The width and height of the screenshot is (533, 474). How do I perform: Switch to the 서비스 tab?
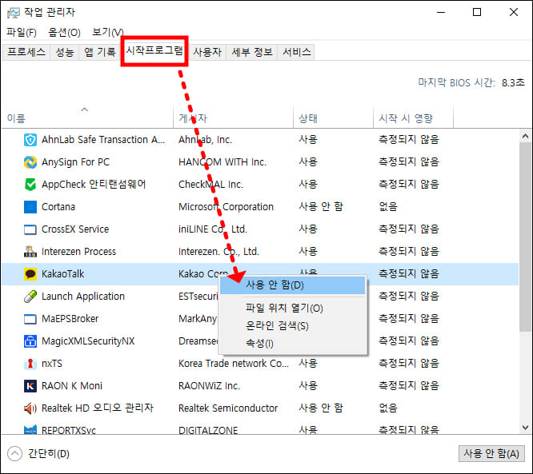(296, 52)
